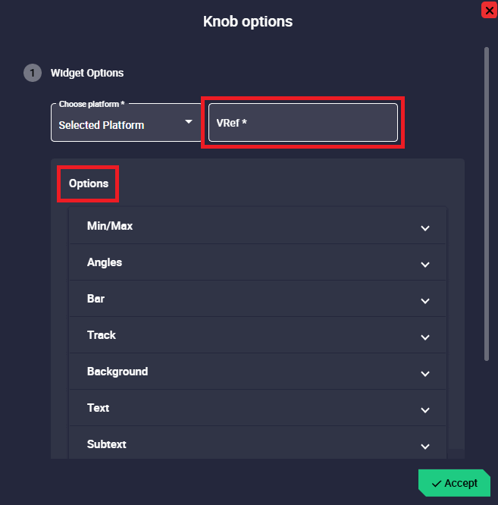Click the Bar chevron icon

425,300
